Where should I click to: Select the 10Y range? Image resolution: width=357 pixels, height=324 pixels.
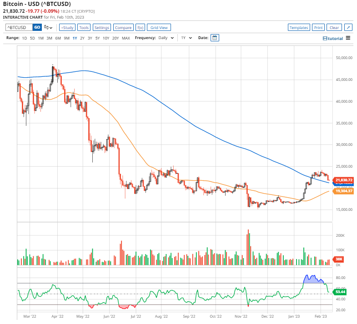click(106, 38)
